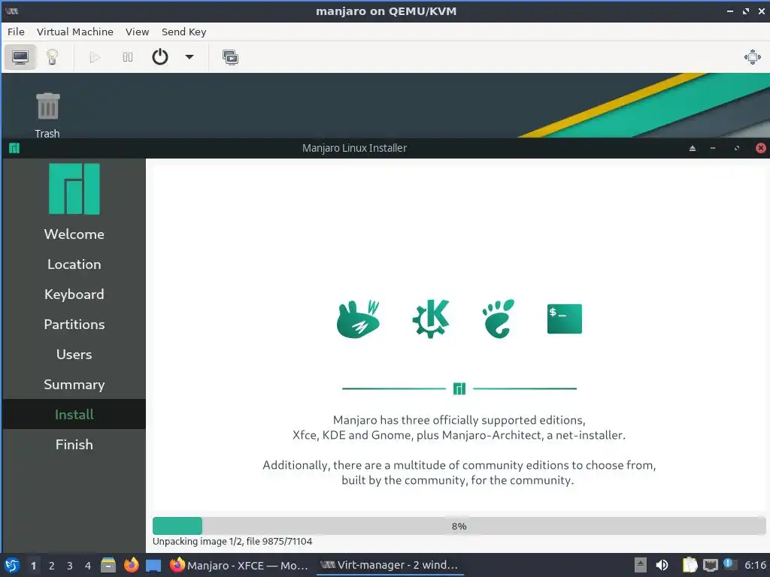Expand the shutdown options dropdown arrow

coord(189,57)
